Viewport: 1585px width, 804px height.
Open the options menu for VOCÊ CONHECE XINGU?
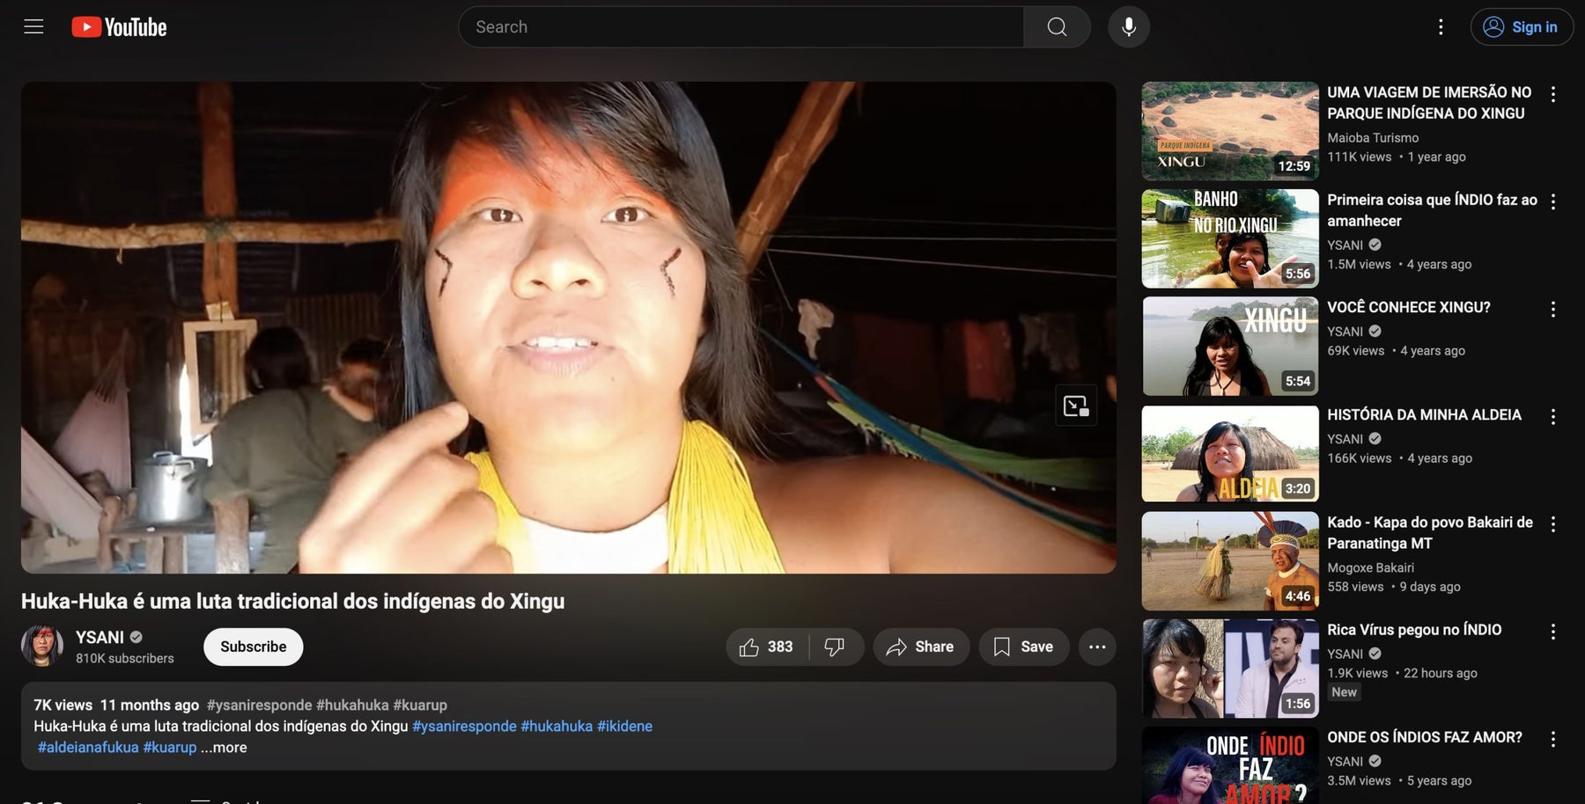(x=1552, y=309)
